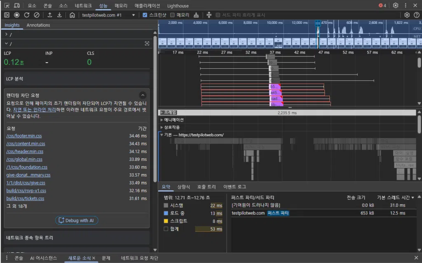This screenshot has height=263, width=422.
Task: Switch to the 이벤트 로그 tab
Action: click(234, 186)
